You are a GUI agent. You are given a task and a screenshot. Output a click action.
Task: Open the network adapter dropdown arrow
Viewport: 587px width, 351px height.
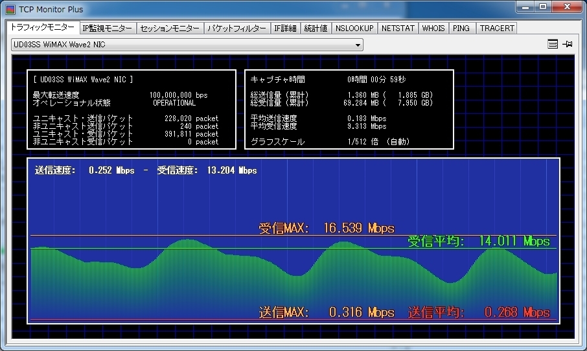358,45
